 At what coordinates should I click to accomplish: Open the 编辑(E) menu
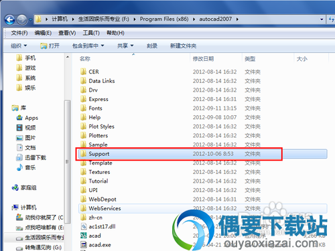43,33
